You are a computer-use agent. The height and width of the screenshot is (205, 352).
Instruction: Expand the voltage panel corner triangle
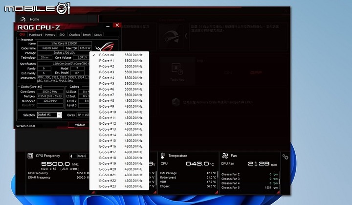tap(154, 192)
